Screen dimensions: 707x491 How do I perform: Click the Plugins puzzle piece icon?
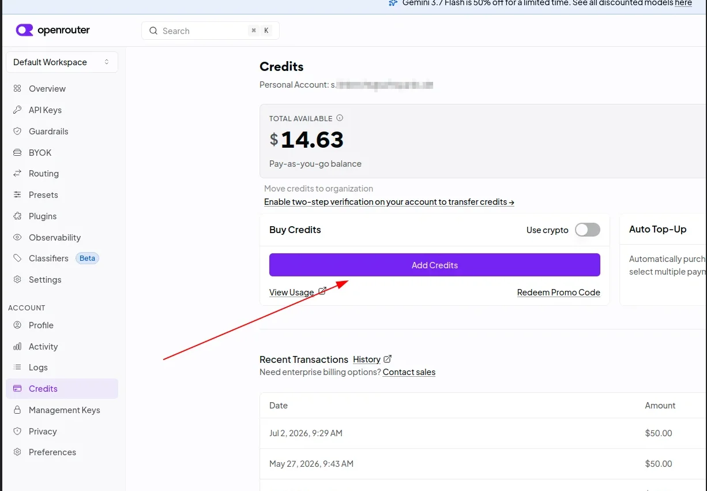17,216
